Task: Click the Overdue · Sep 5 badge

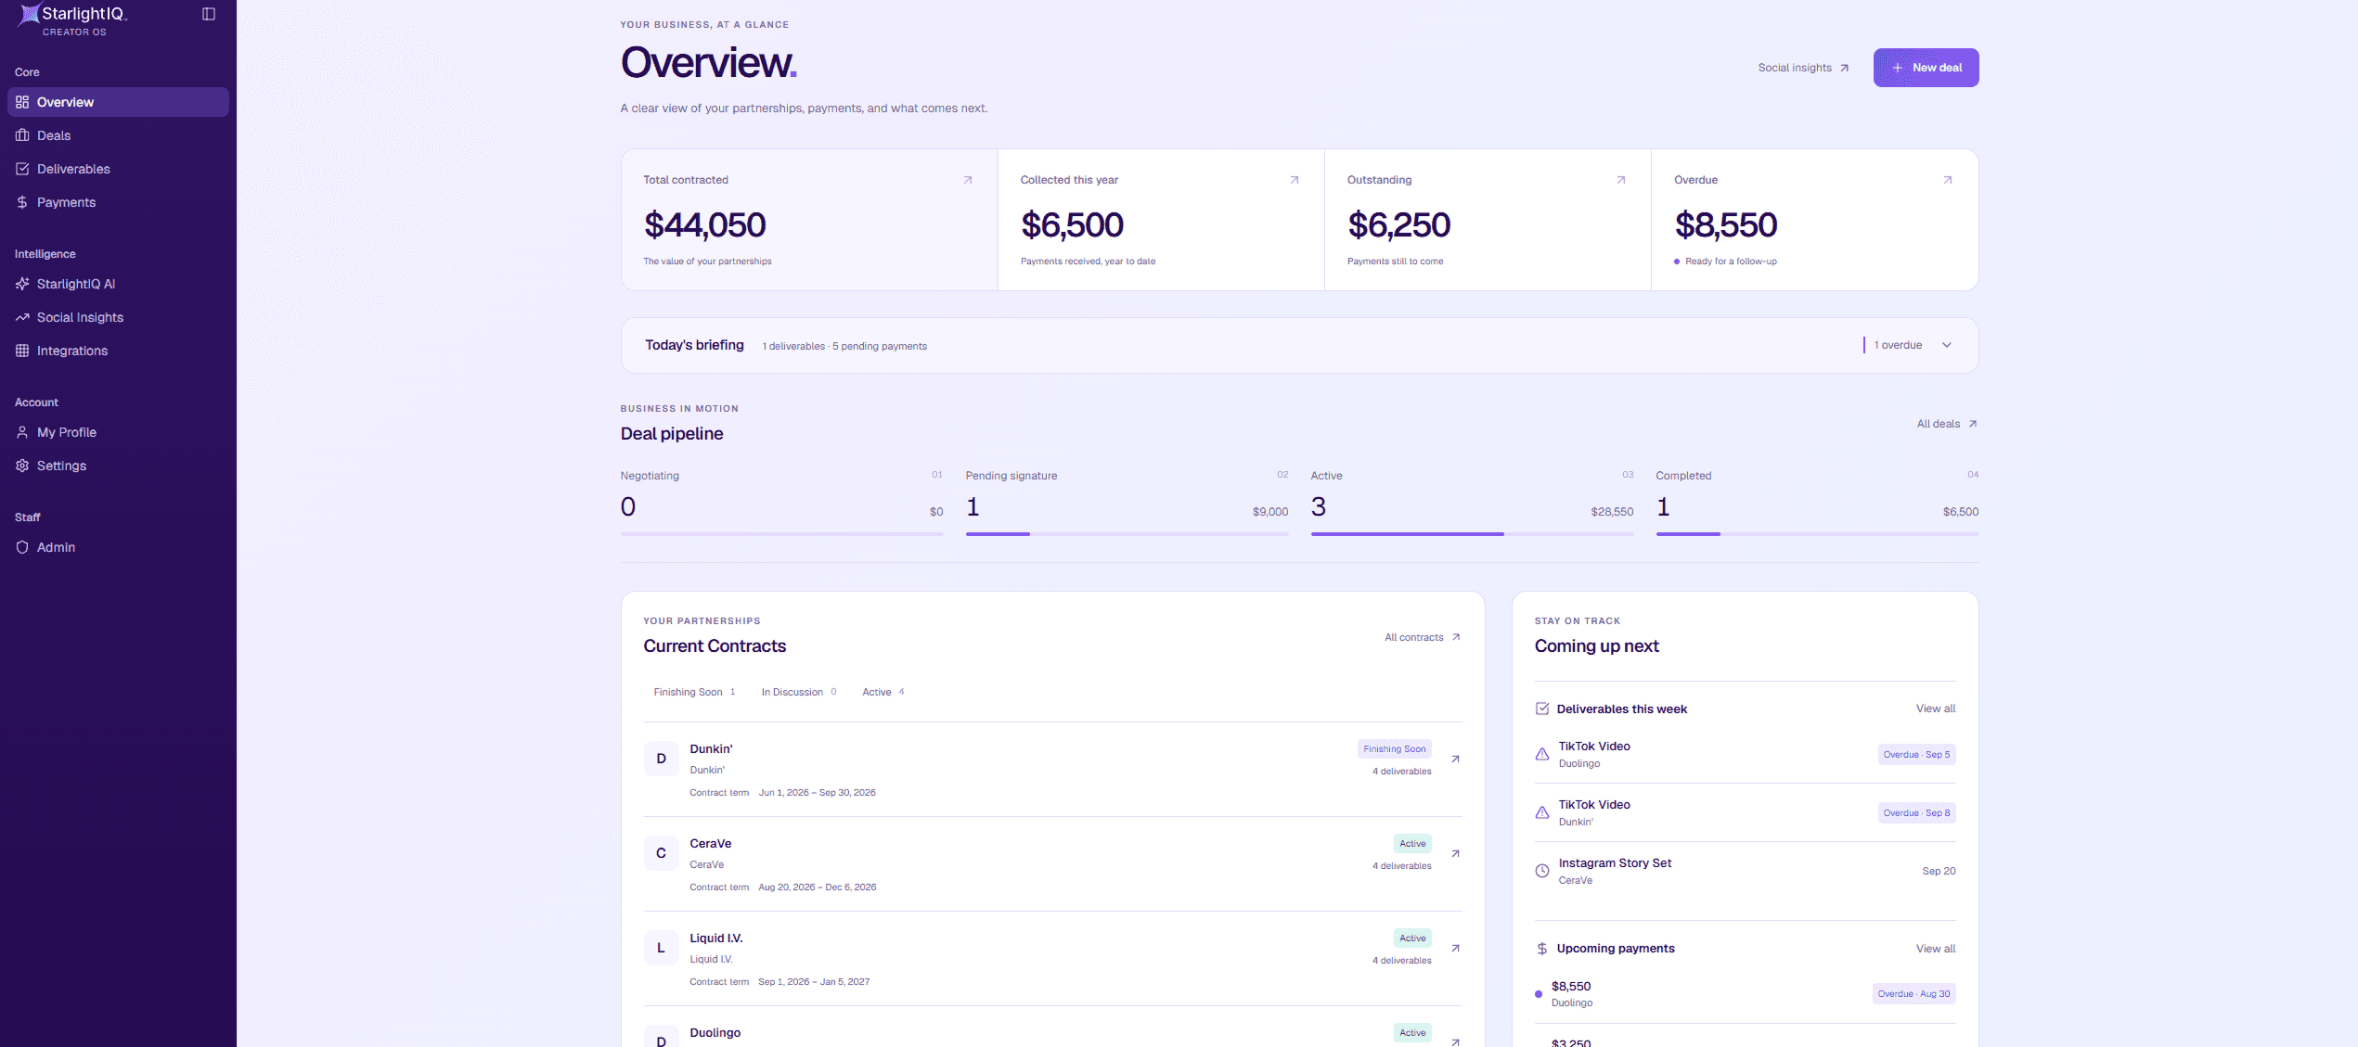Action: click(x=1916, y=754)
